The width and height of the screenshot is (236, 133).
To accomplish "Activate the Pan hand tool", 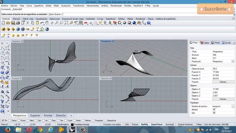I will [47, 23].
